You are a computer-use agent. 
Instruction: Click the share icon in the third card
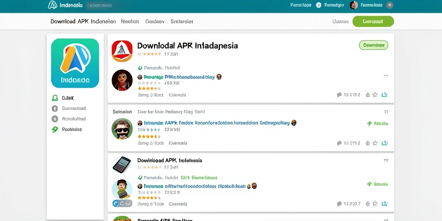(x=385, y=204)
